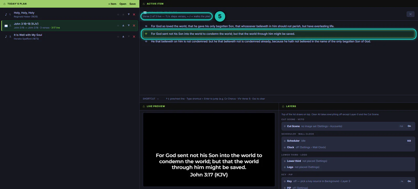
Task: Click the '3:17 live' status text
Action: coord(56,28)
